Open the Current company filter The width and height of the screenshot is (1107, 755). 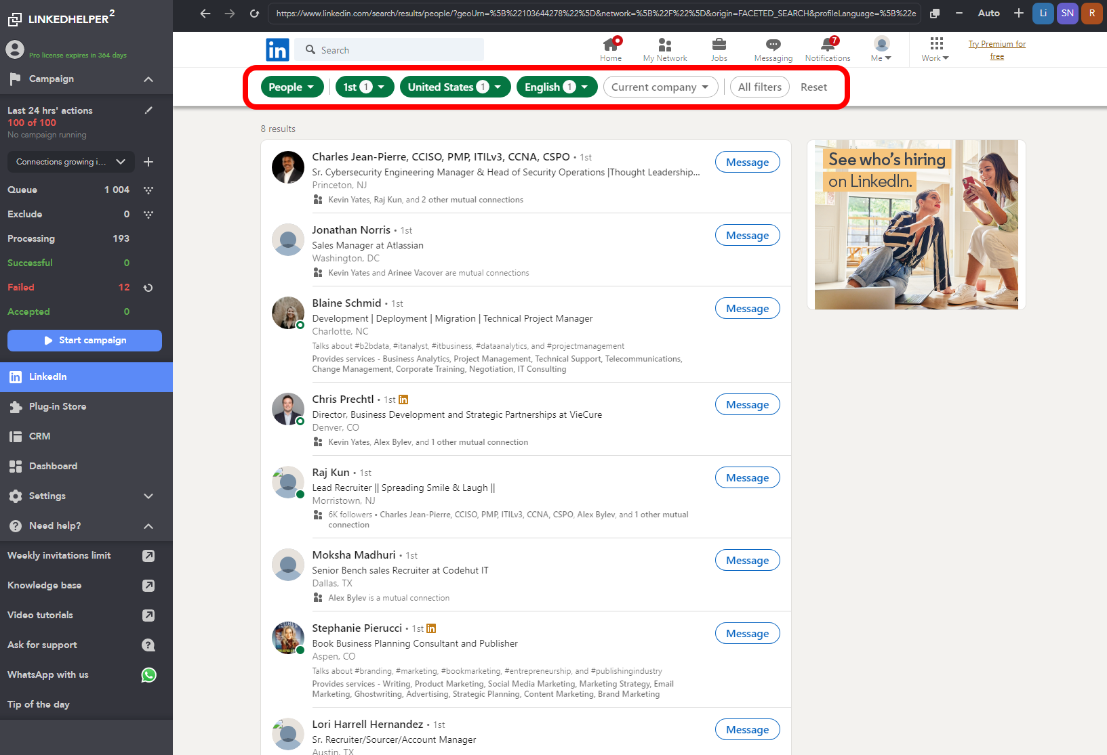coord(661,87)
